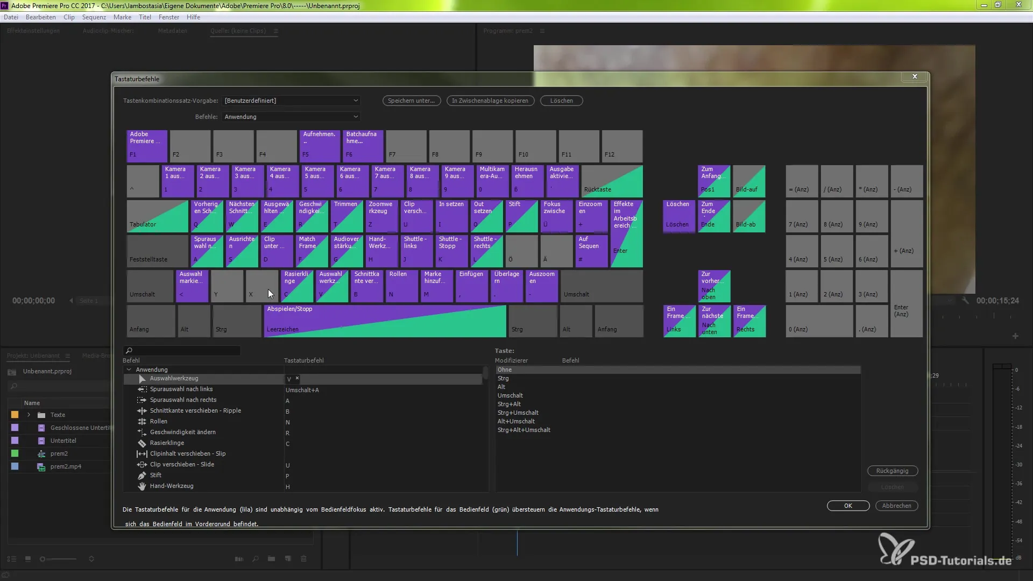
Task: Select the Umschalt+A shortcut entry
Action: [x=302, y=390]
